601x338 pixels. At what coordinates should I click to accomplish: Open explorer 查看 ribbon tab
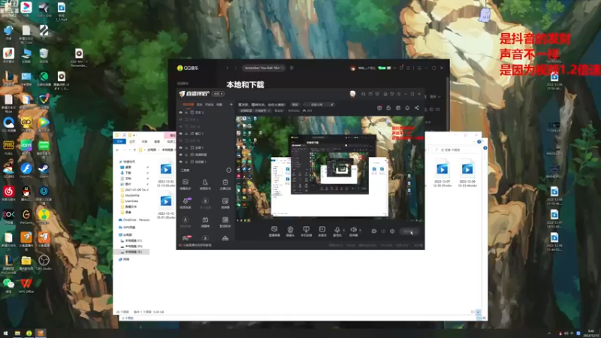(x=157, y=141)
